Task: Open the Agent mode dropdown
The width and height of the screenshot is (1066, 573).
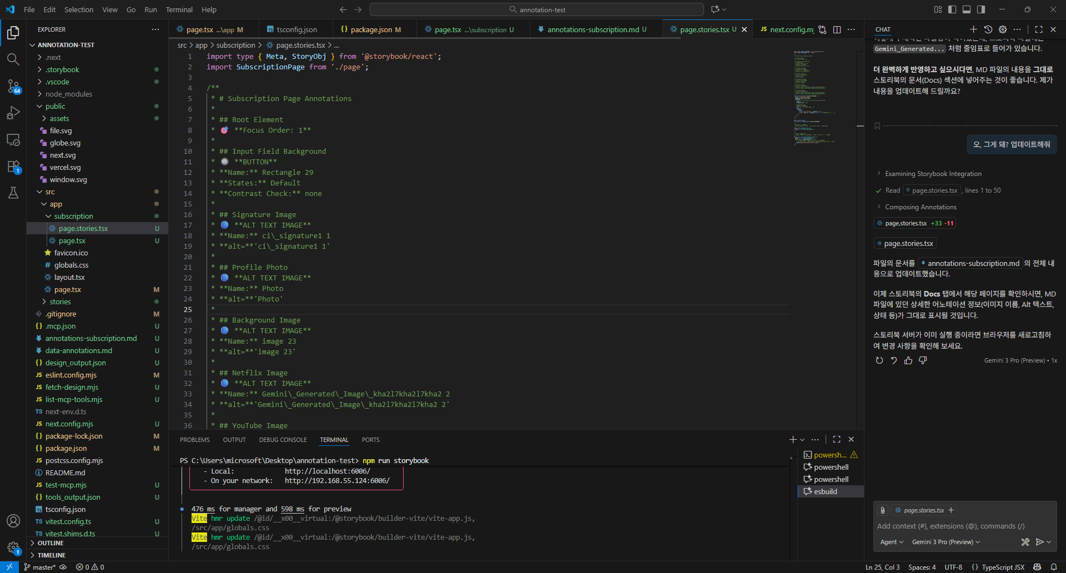Action: [892, 542]
